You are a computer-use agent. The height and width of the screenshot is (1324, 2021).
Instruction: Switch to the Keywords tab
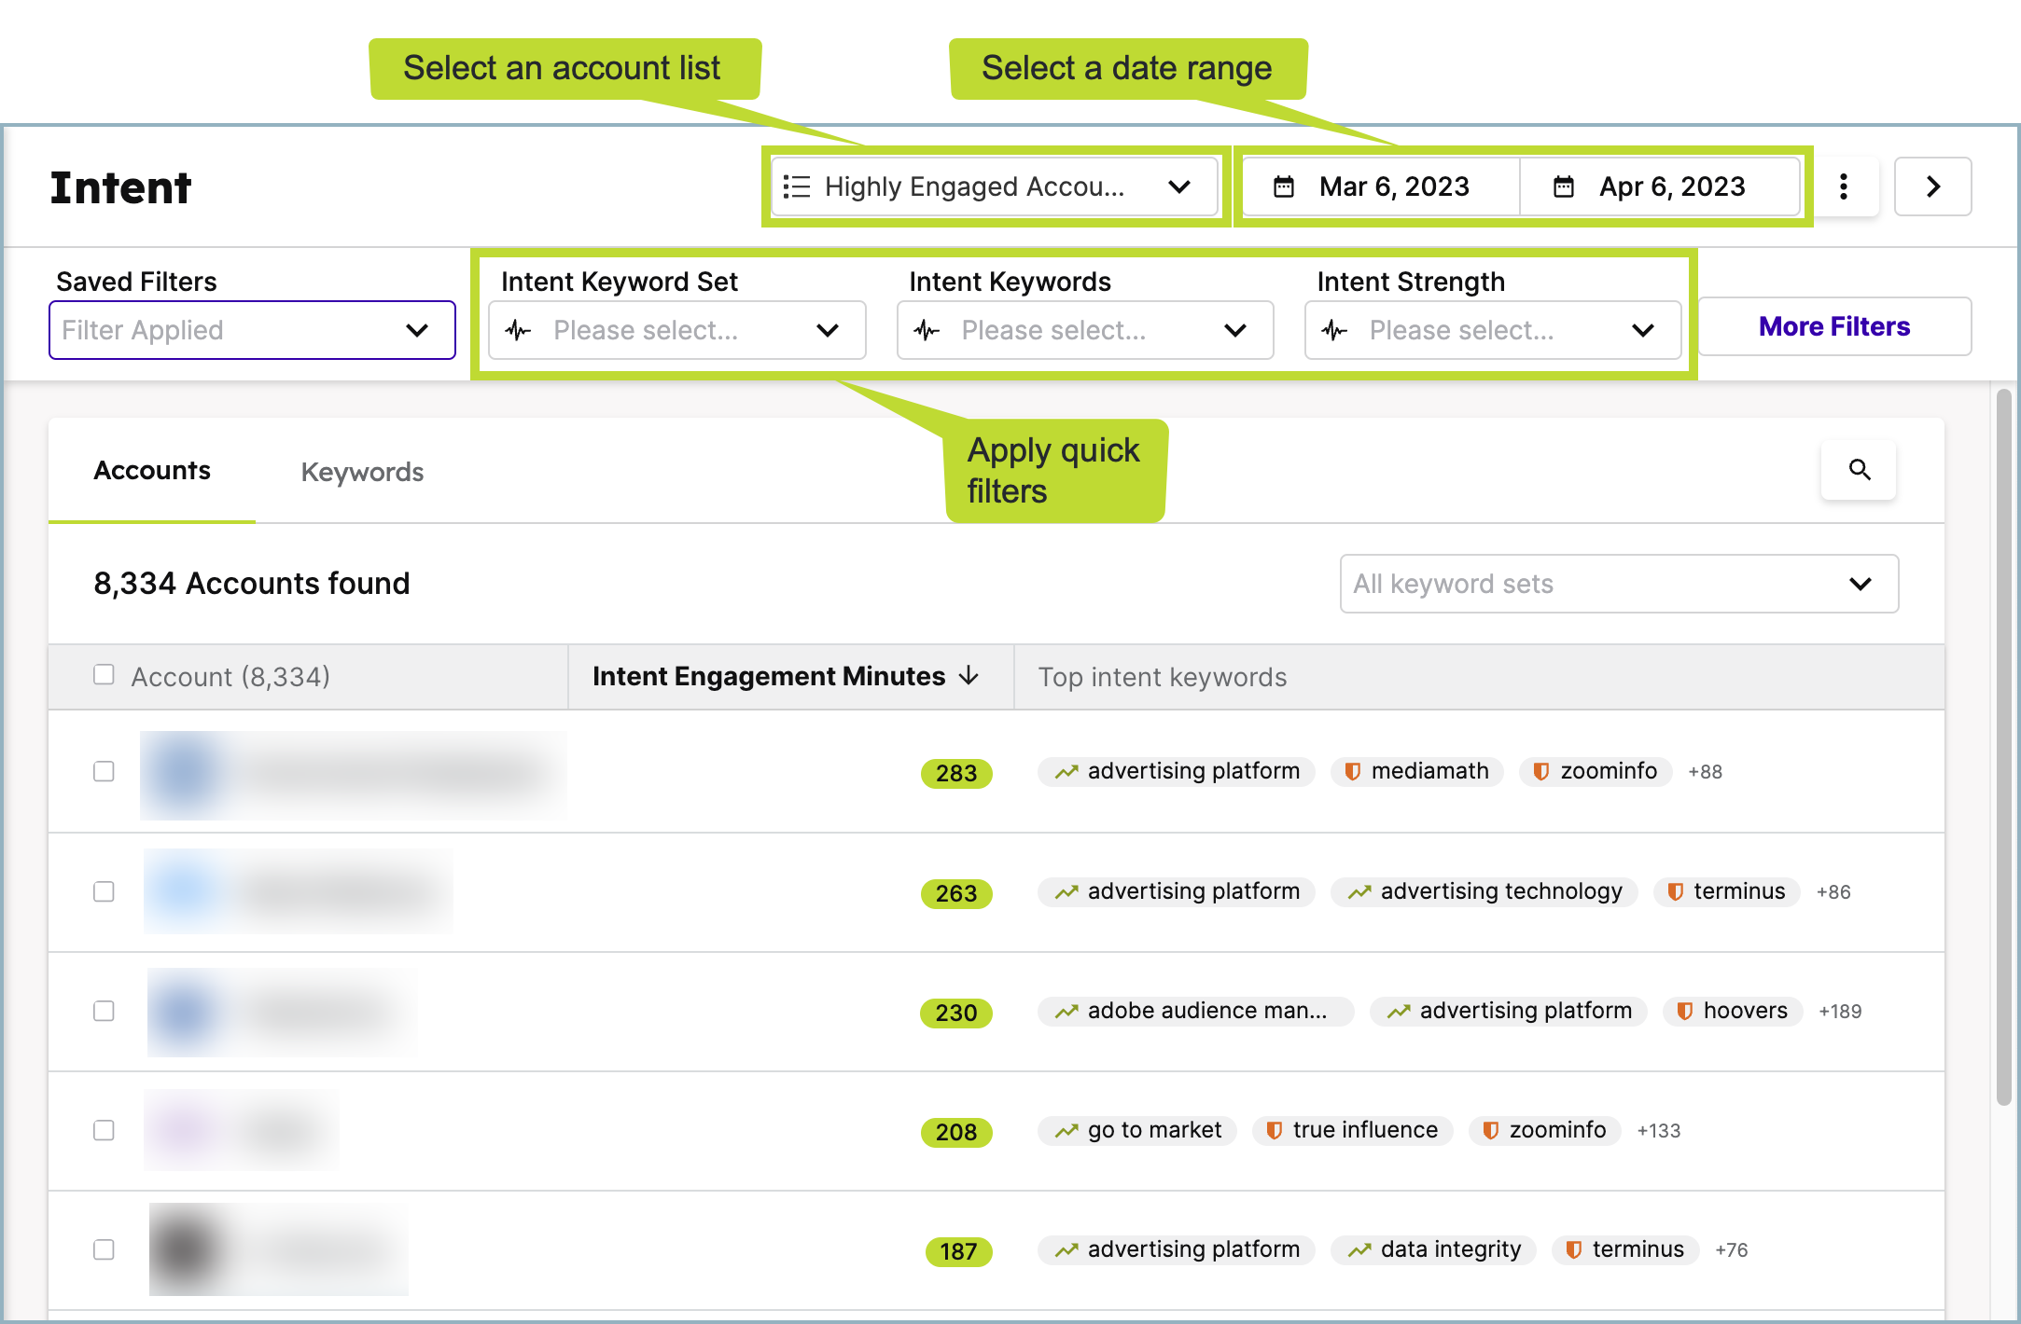(362, 472)
